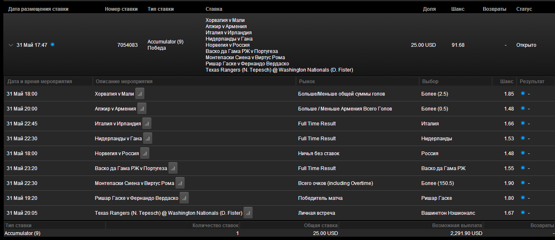Viewport: 555px width, 240px height.
Task: Open stats icon for Хорватия v Мали
Action: click(x=140, y=94)
